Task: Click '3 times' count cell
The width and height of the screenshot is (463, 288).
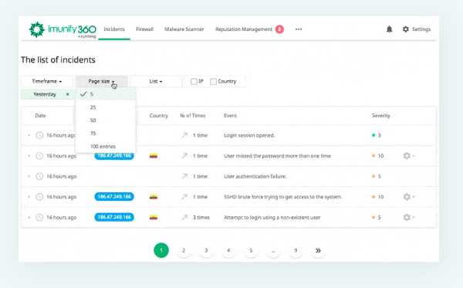Action: click(x=201, y=218)
